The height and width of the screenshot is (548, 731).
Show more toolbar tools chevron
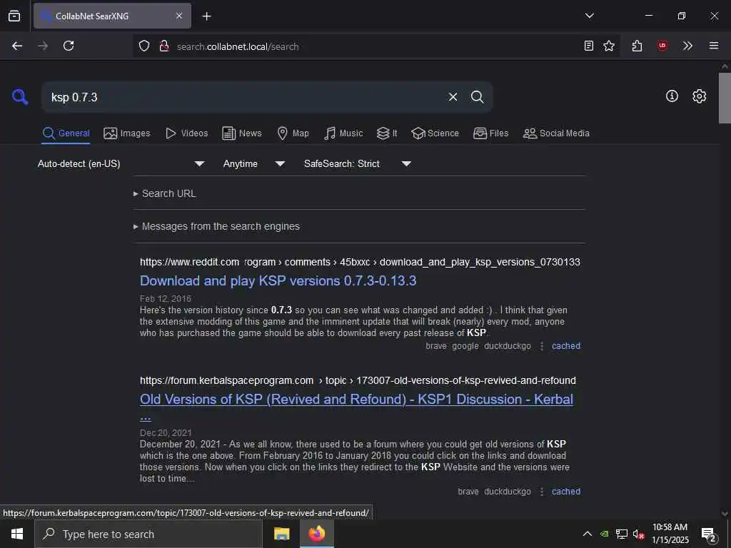click(x=687, y=46)
